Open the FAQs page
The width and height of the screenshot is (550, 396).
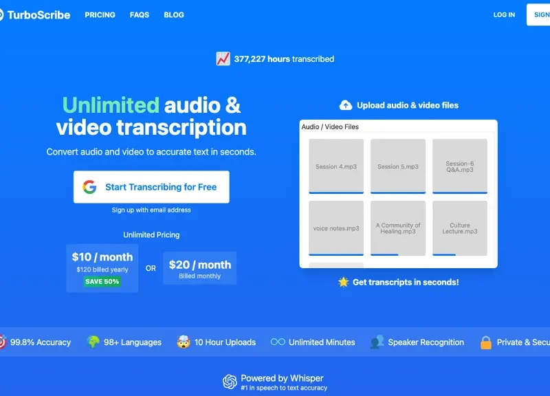tap(140, 14)
